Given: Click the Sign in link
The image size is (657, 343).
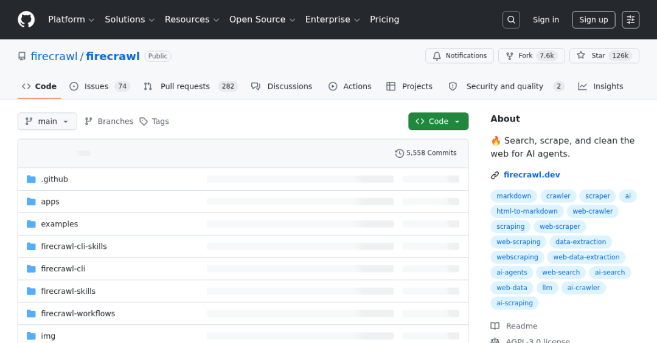Looking at the screenshot, I should tap(546, 19).
